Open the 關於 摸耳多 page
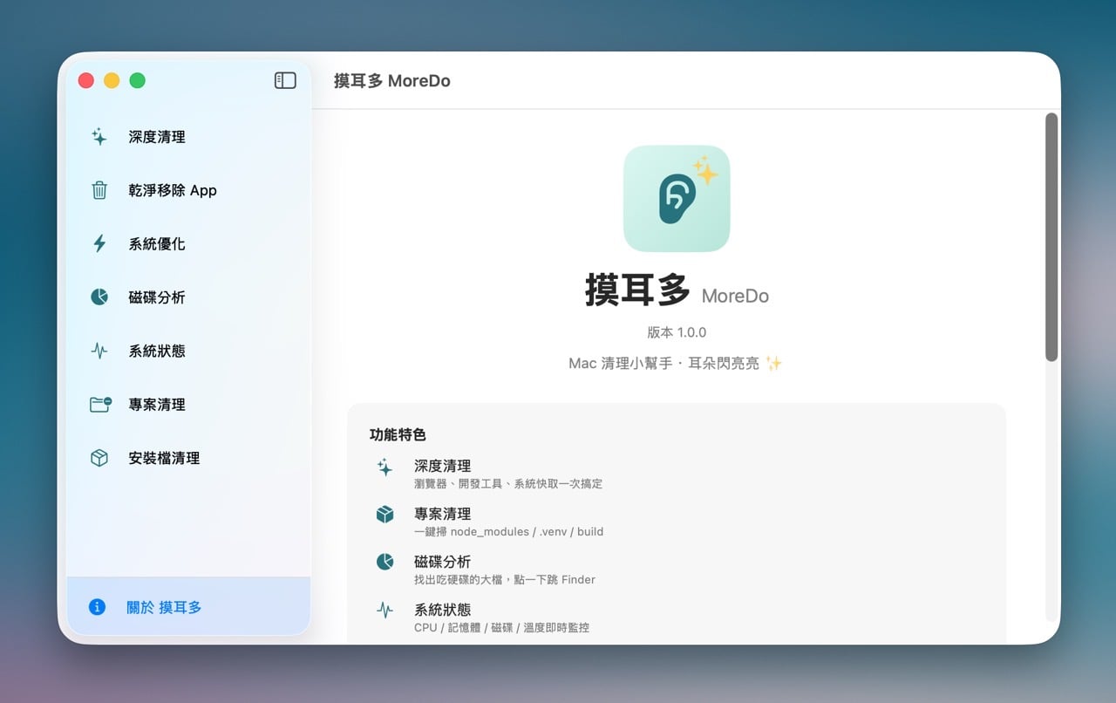 163,607
